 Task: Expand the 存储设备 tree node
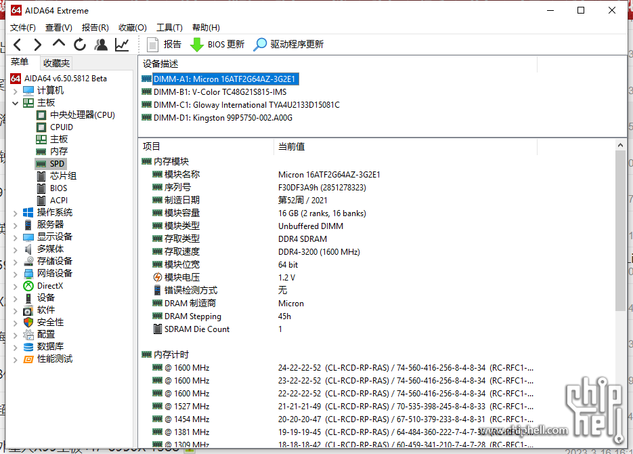coord(16,262)
